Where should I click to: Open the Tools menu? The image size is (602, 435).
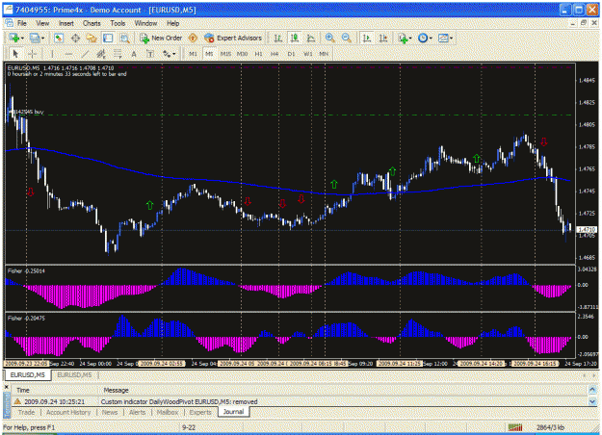[x=118, y=23]
